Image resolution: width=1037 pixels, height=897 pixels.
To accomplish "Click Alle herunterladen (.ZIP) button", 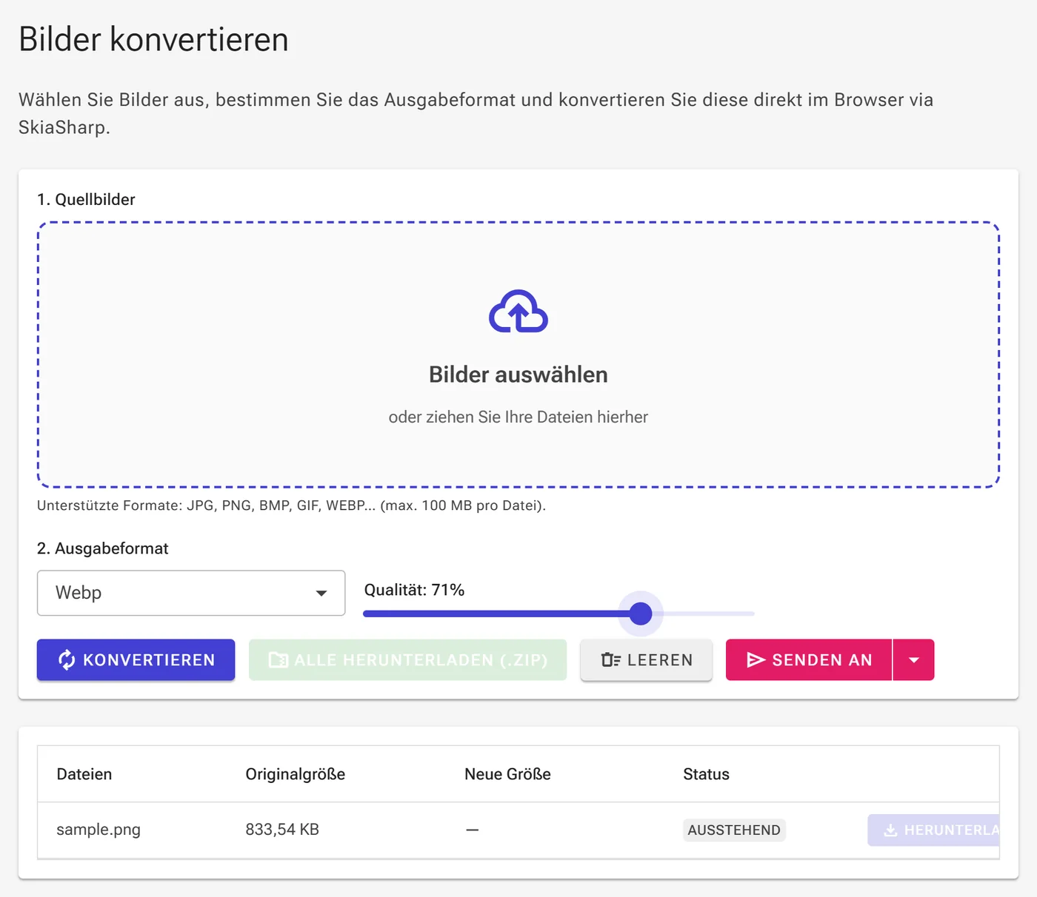I will point(408,660).
